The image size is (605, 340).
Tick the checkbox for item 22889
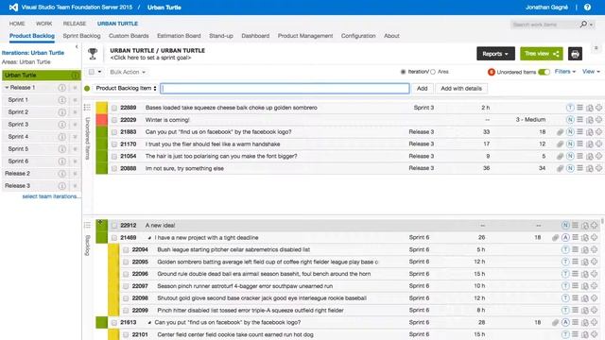114,108
